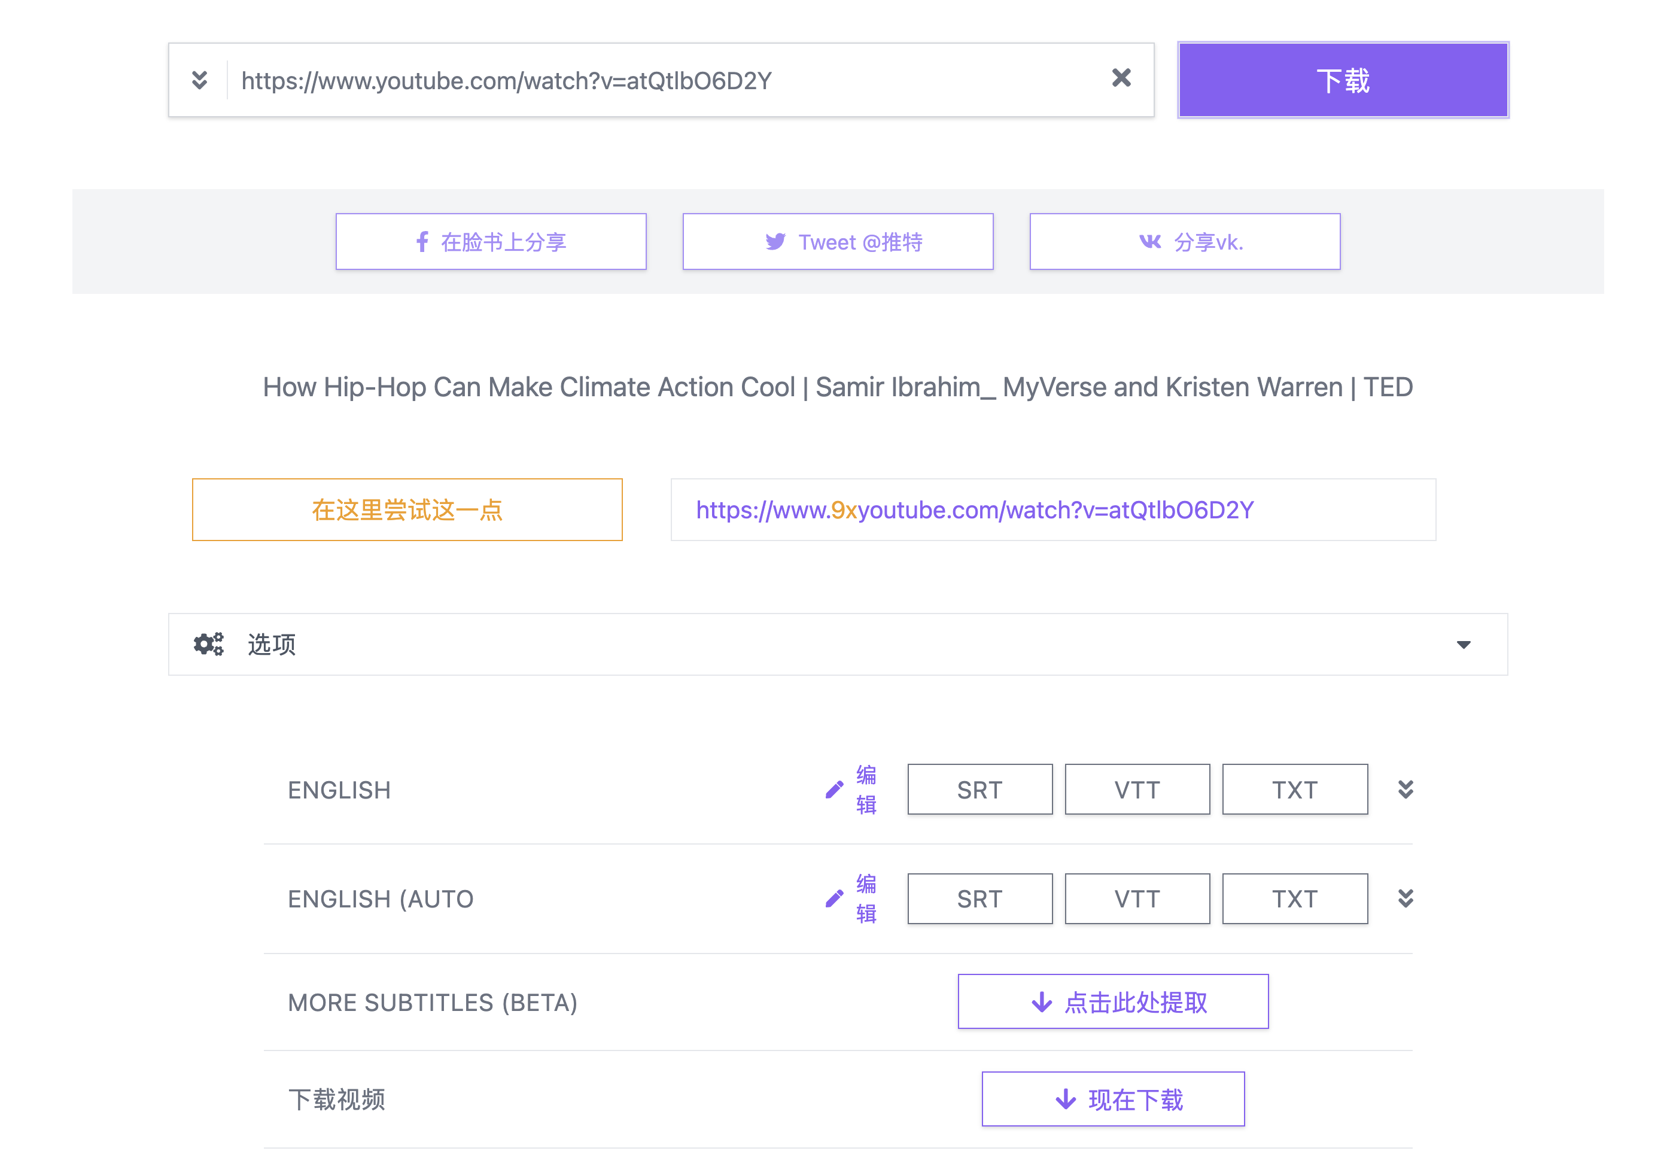Viewport: 1667px width, 1166px height.
Task: Click the Tweet @推特 share button
Action: click(x=838, y=242)
